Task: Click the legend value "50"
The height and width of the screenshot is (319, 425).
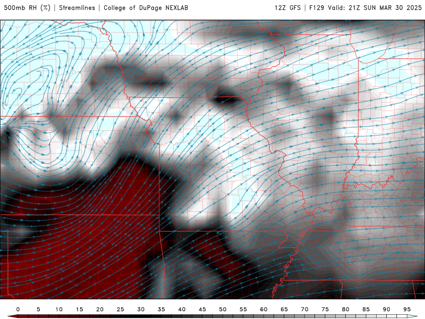Action: [223, 309]
